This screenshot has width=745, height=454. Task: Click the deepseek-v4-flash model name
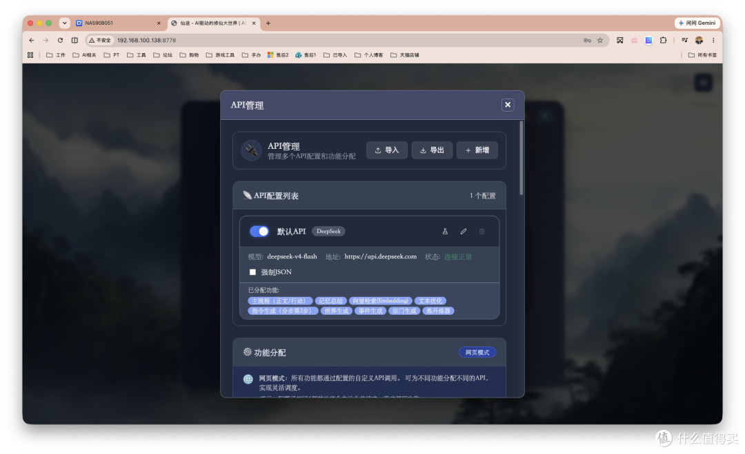click(292, 257)
